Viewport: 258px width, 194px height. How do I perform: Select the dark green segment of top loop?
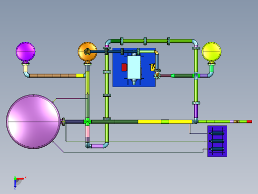116,41
